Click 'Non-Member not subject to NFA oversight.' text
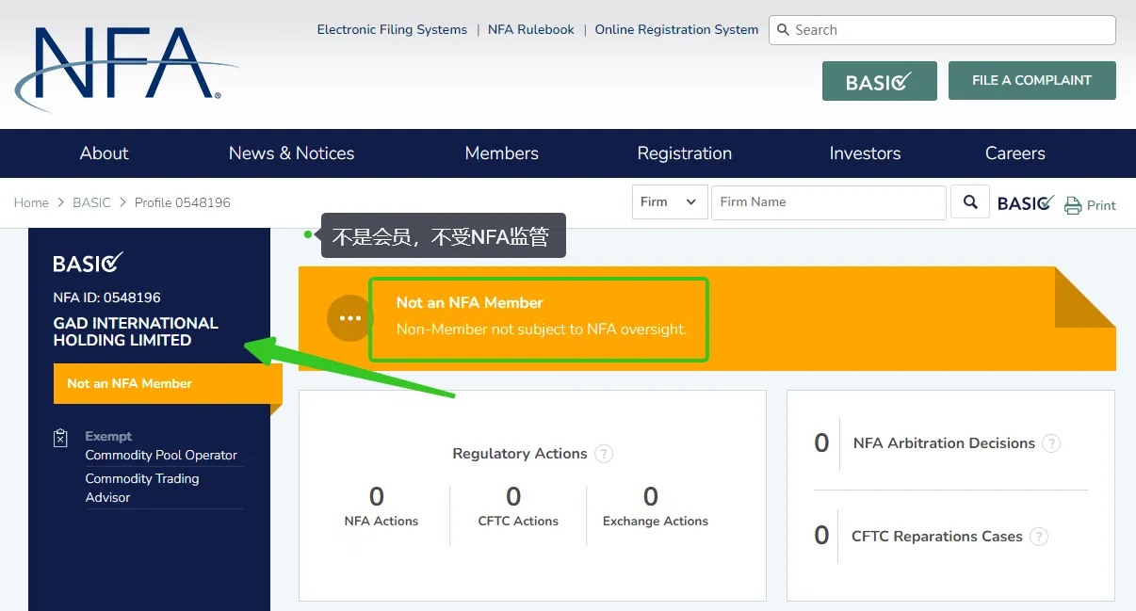This screenshot has height=611, width=1136. [x=542, y=330]
